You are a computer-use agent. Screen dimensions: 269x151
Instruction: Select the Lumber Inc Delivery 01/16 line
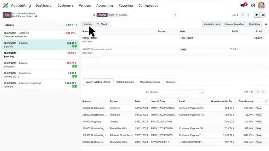(40, 75)
